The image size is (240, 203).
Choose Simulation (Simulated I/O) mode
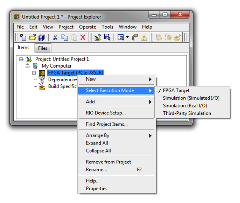[191, 98]
